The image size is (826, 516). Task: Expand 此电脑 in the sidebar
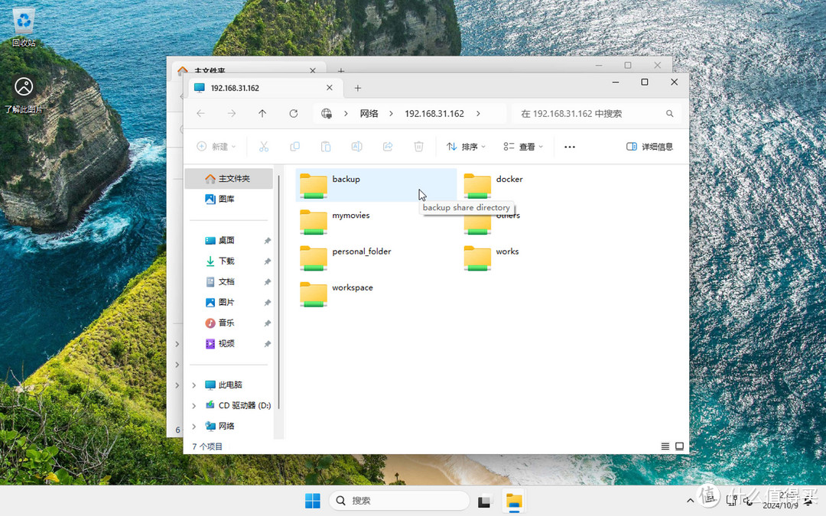pyautogui.click(x=193, y=385)
